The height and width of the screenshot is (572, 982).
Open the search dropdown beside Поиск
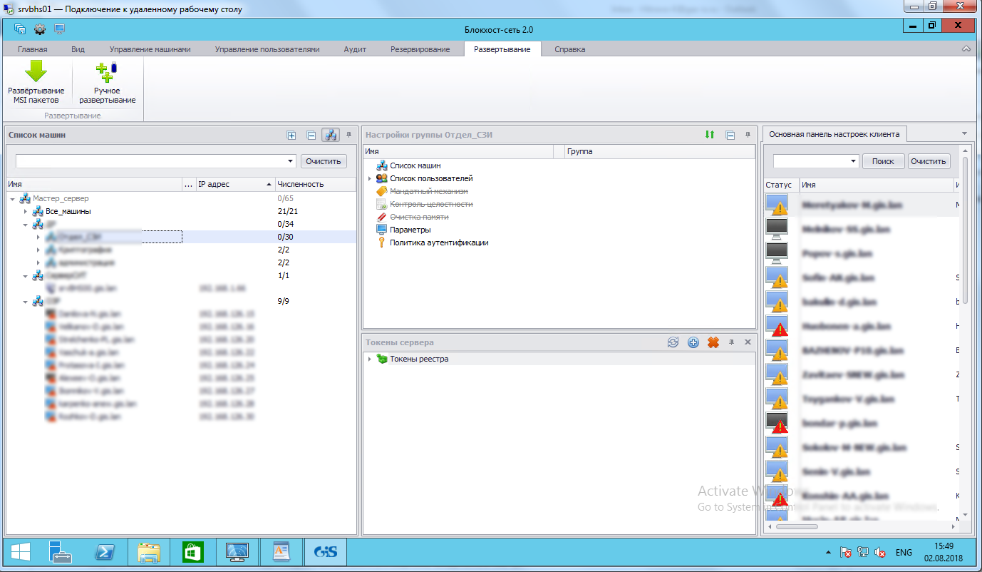(854, 161)
